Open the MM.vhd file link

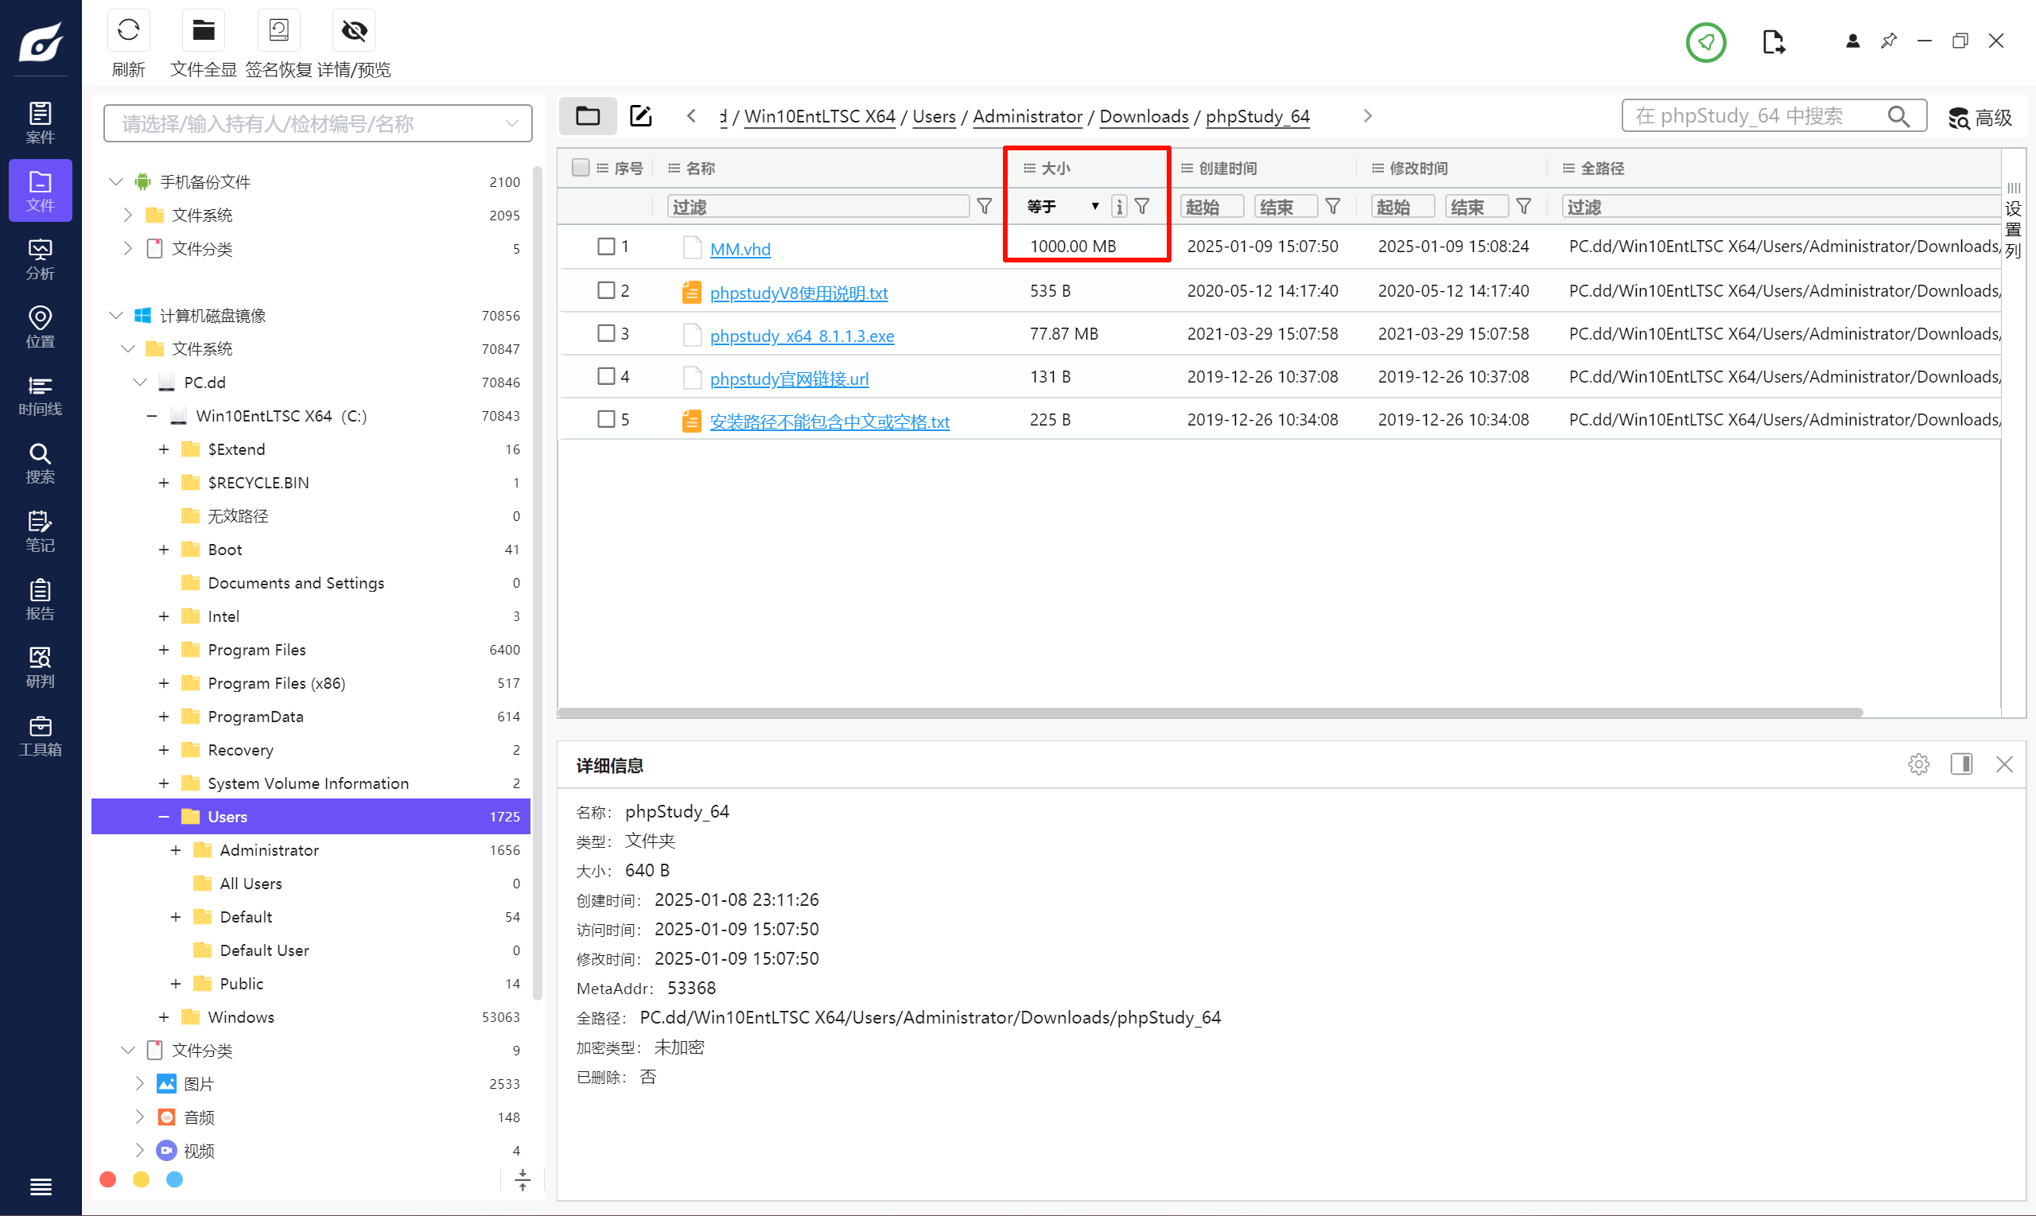(740, 249)
